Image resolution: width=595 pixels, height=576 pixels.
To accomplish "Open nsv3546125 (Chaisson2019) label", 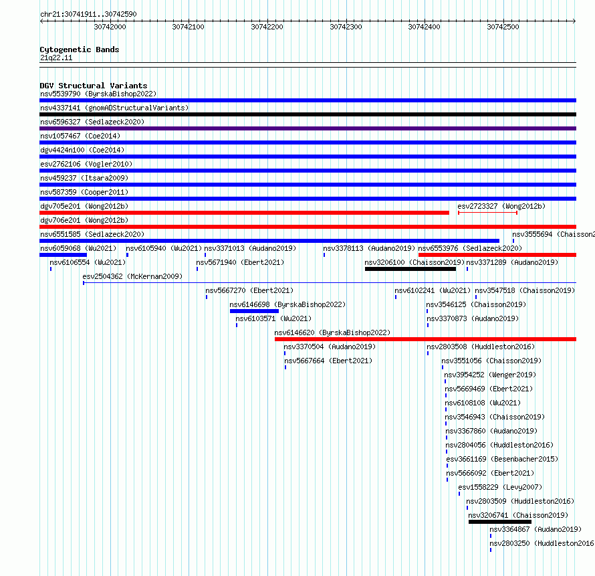I will (476, 304).
